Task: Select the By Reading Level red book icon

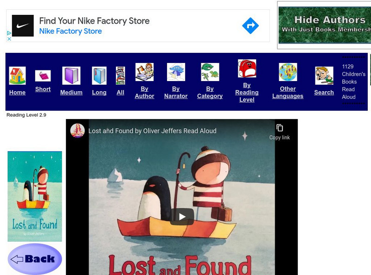Action: [246, 70]
